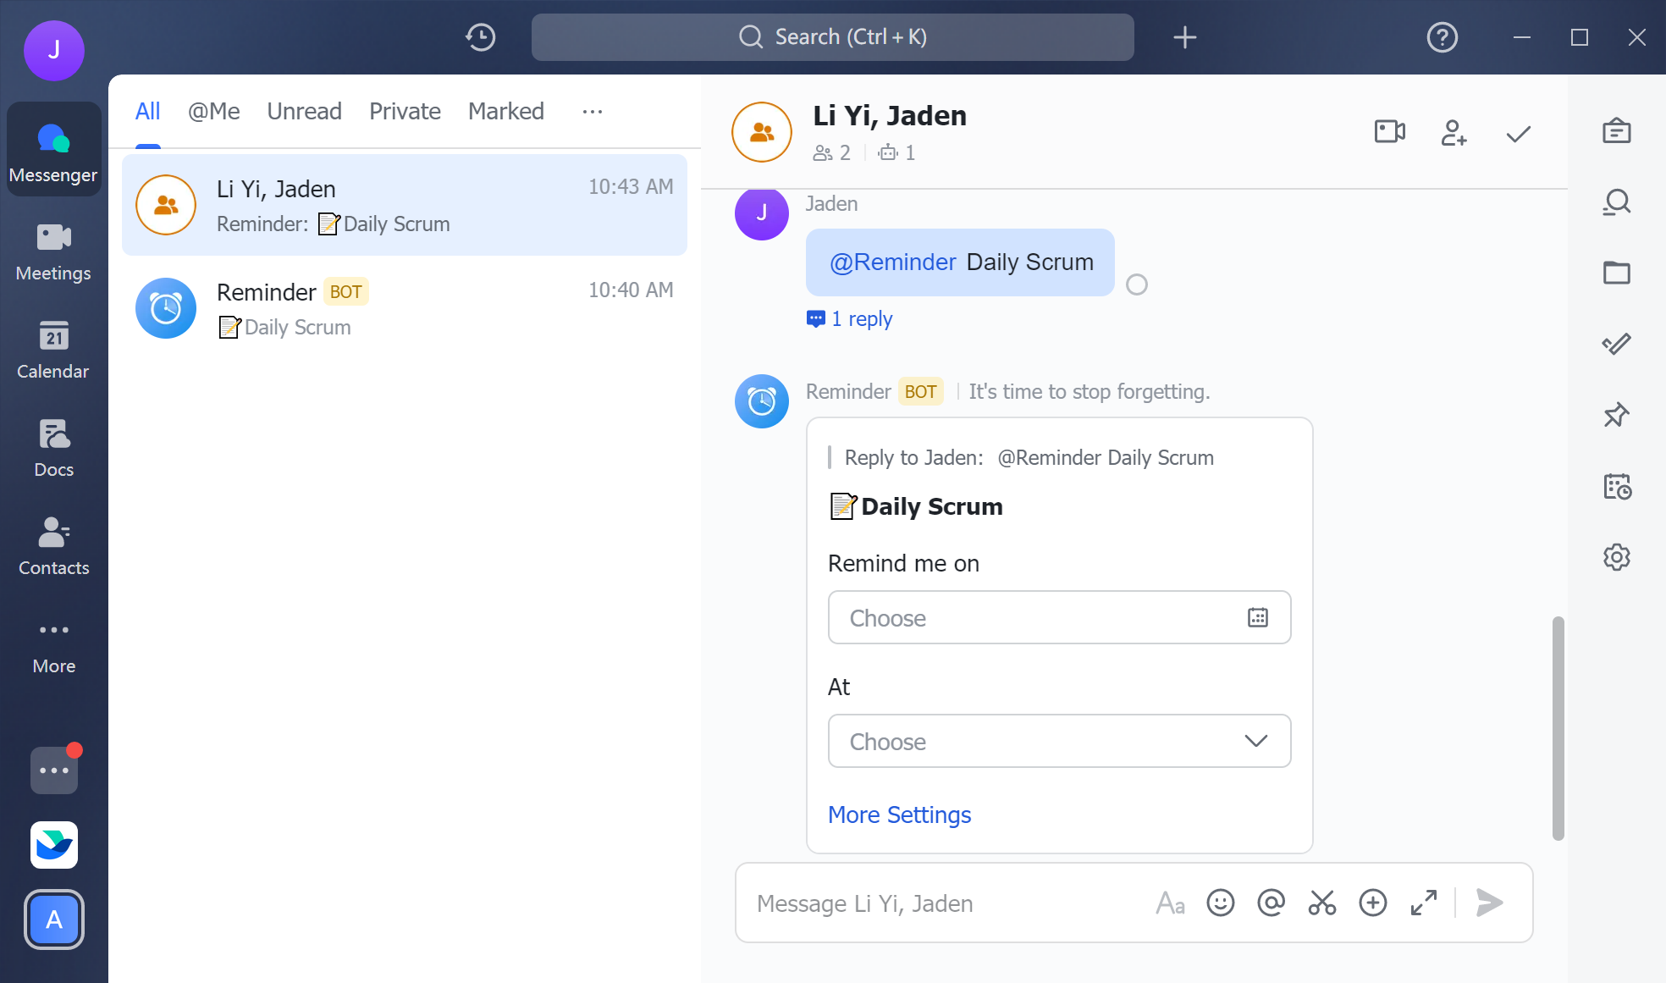1666x983 pixels.
Task: Switch to the Unread tab
Action: pos(304,111)
